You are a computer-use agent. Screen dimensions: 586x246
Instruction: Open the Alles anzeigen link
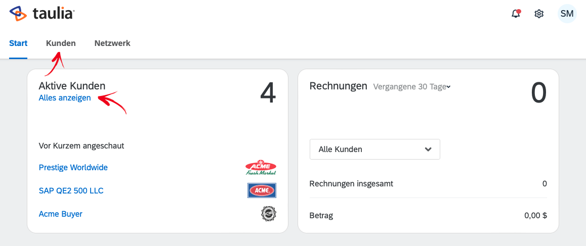click(x=65, y=98)
